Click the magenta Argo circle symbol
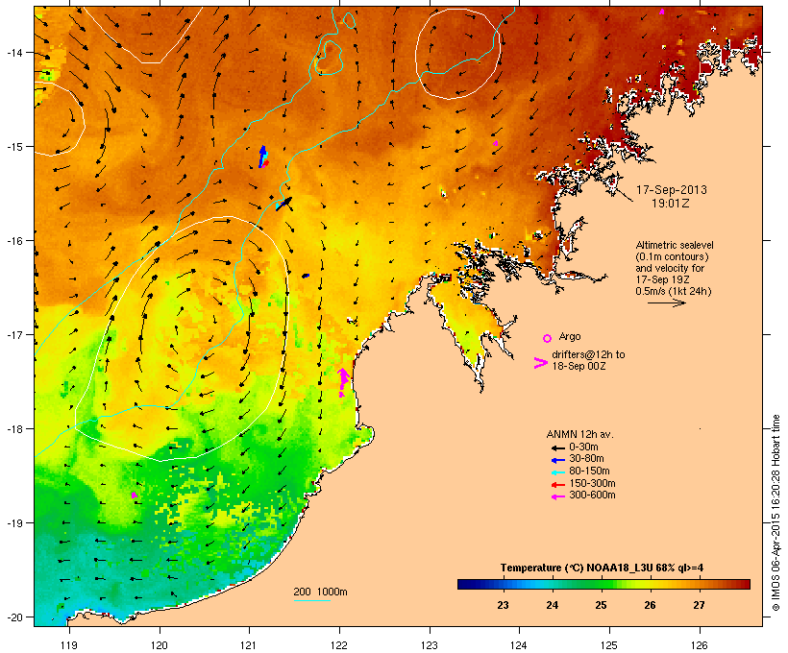This screenshot has height=653, width=788. [x=548, y=338]
